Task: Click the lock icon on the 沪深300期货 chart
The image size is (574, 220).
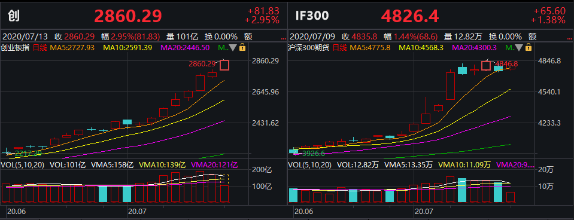Action: pyautogui.click(x=529, y=47)
